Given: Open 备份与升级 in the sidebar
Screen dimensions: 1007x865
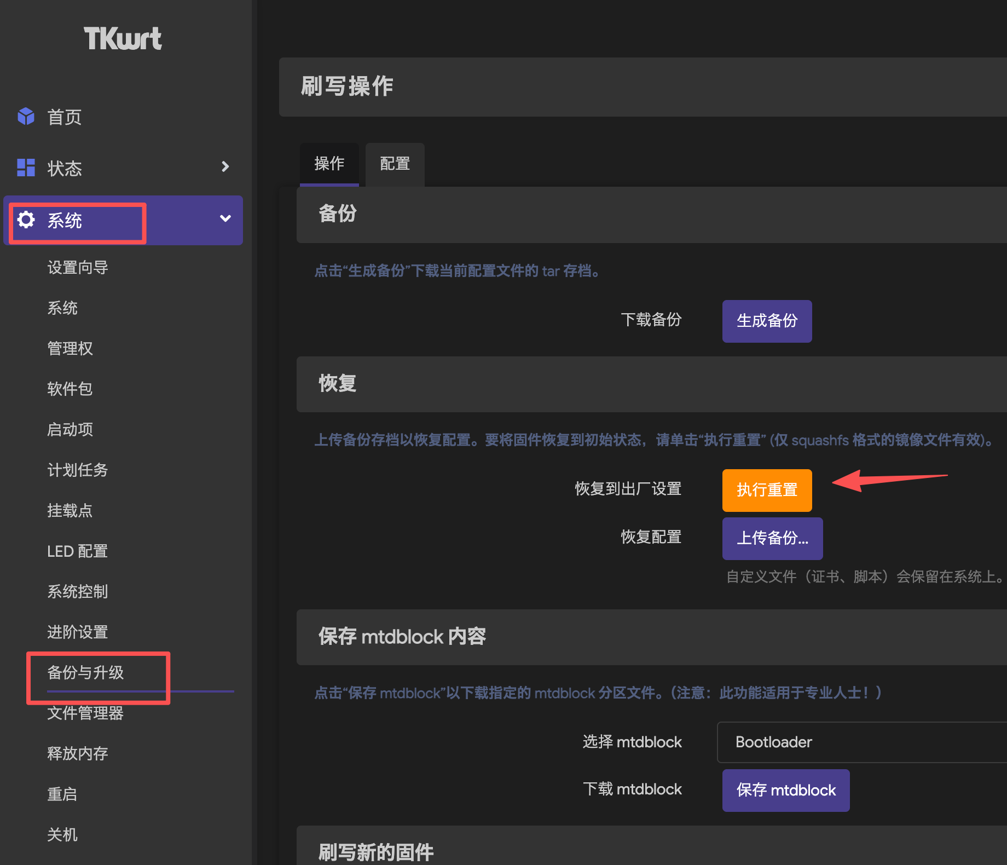Looking at the screenshot, I should [85, 673].
